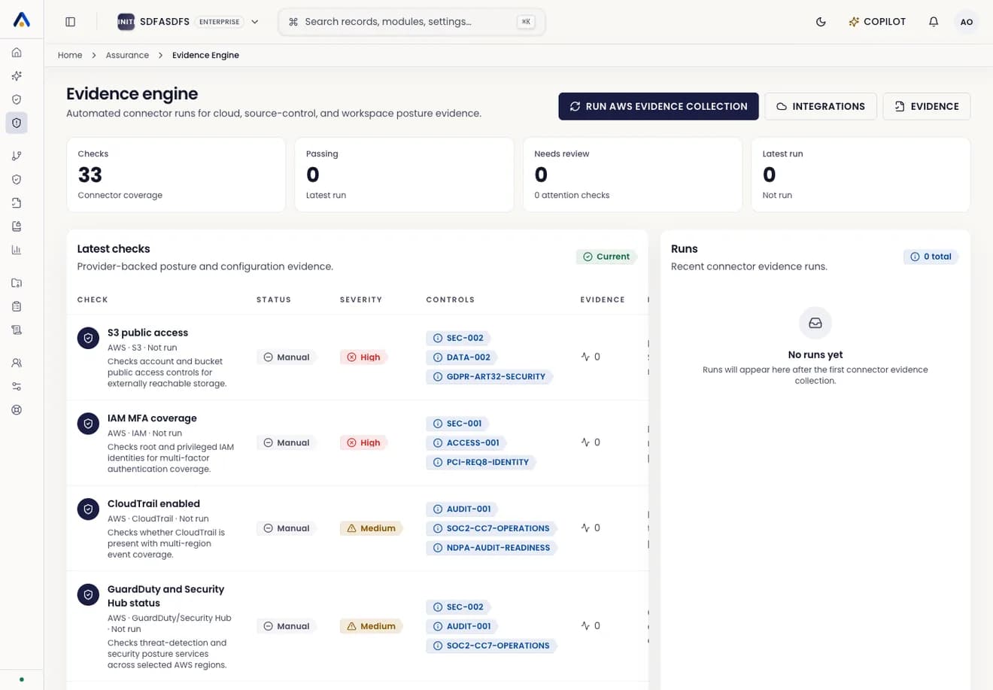
Task: Click Medium severity badge on GuardDuty row
Action: [x=371, y=626]
